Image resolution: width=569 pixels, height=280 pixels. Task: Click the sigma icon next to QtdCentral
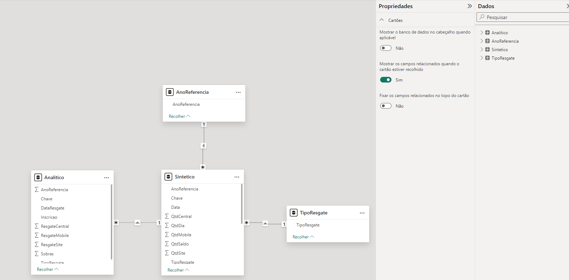click(167, 216)
